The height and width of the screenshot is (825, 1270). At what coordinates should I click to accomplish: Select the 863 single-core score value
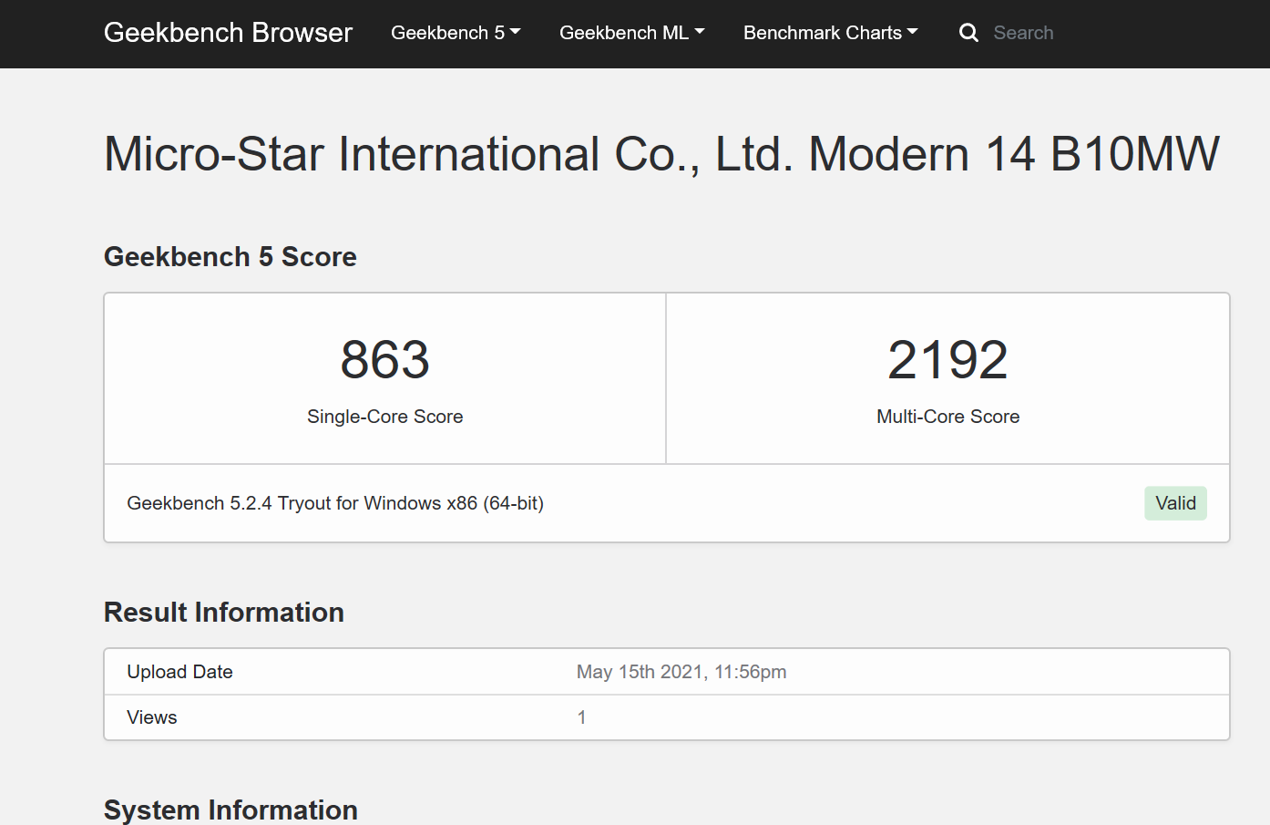point(385,359)
